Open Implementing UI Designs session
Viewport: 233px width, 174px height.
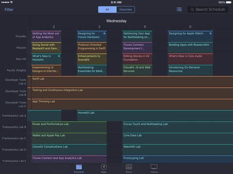[46, 70]
